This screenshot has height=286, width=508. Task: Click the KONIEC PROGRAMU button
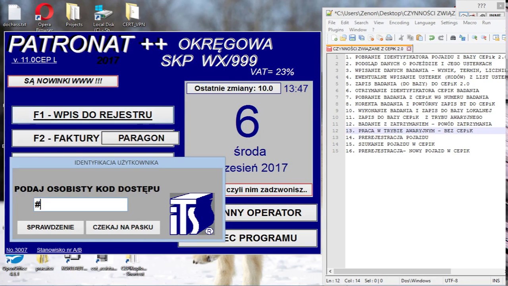(271, 238)
